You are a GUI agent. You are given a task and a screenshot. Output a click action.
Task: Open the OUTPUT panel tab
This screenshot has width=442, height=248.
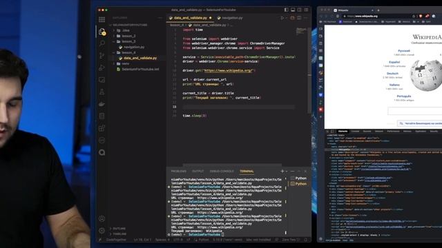pyautogui.click(x=198, y=172)
